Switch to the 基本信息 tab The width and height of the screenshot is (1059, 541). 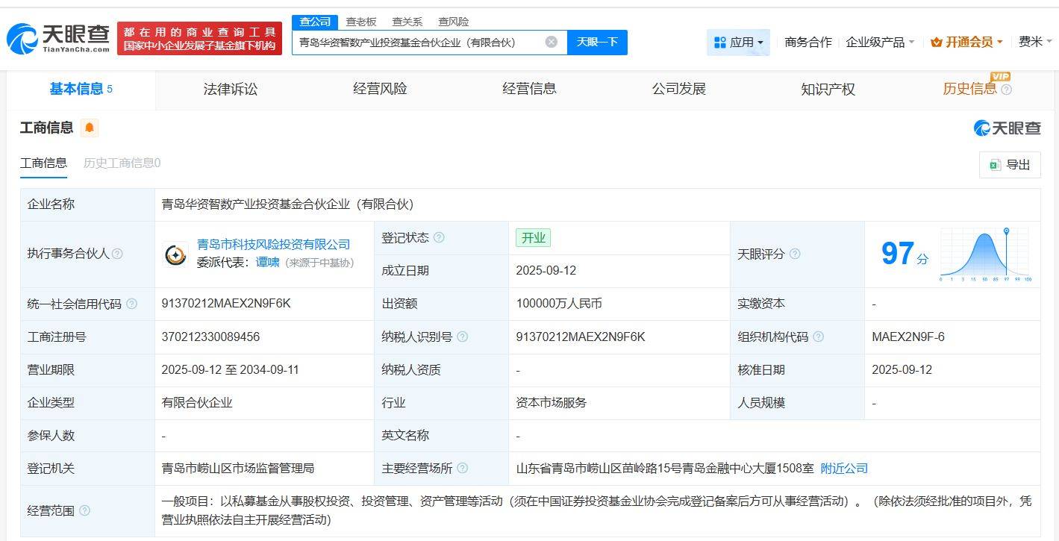point(81,90)
